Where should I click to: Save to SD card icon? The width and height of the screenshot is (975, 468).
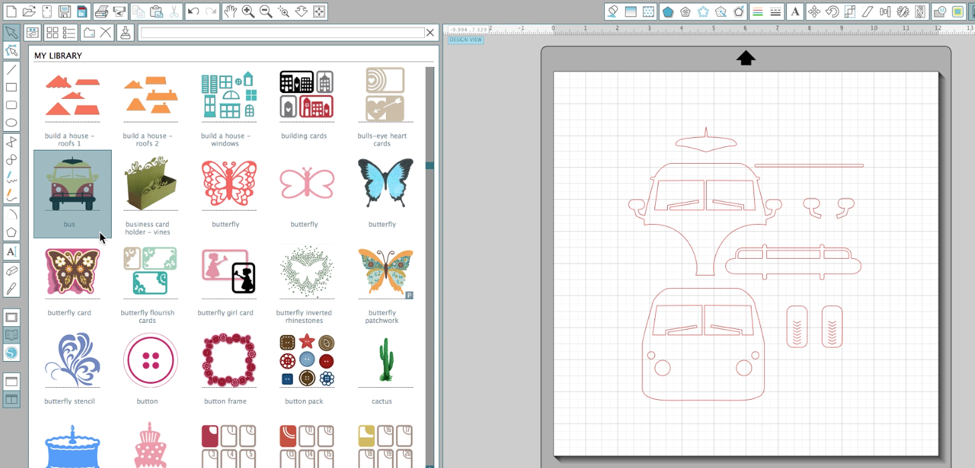point(82,11)
